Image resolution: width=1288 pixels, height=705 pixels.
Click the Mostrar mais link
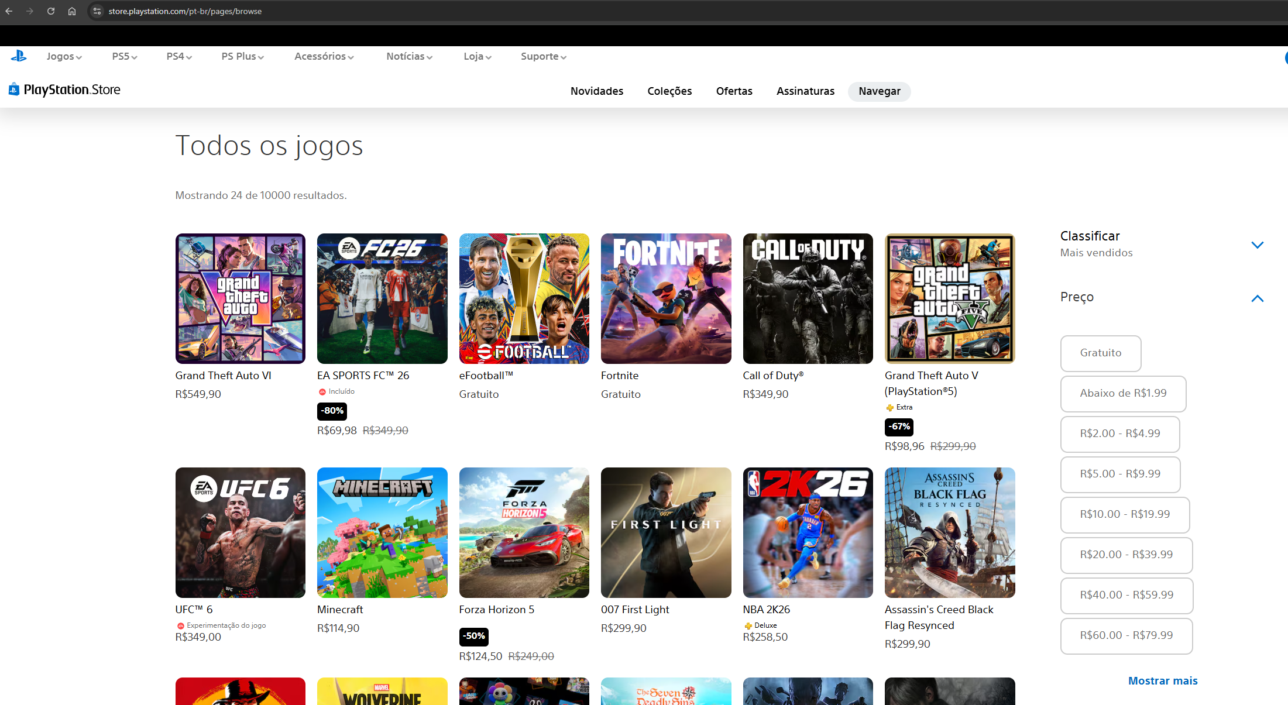point(1163,681)
